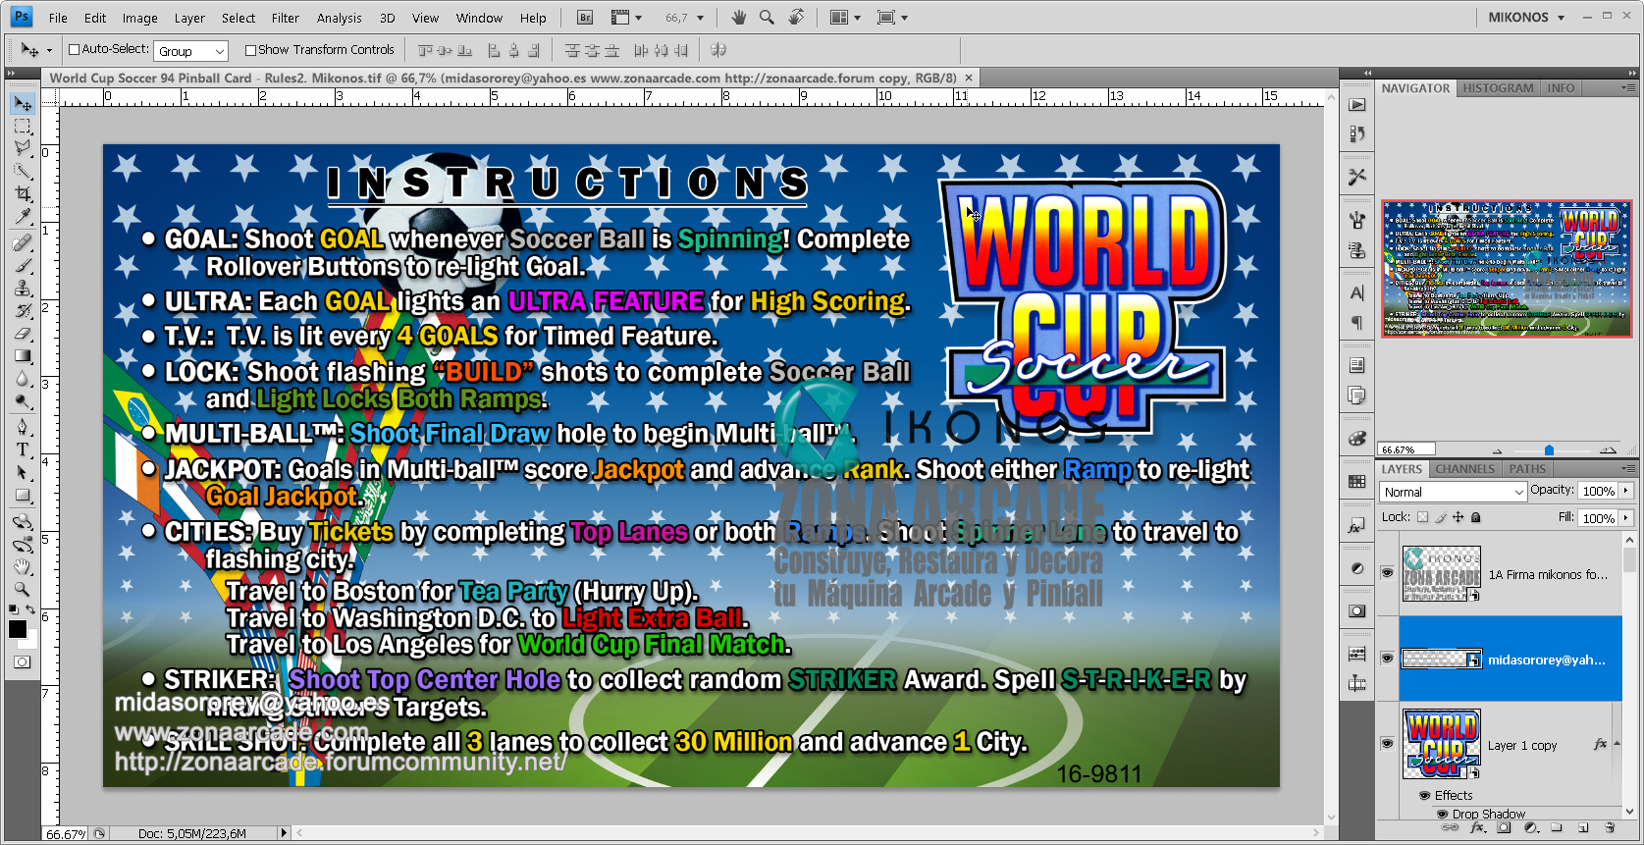Toggle visibility of layer Effects
1644x845 pixels.
[x=1425, y=796]
